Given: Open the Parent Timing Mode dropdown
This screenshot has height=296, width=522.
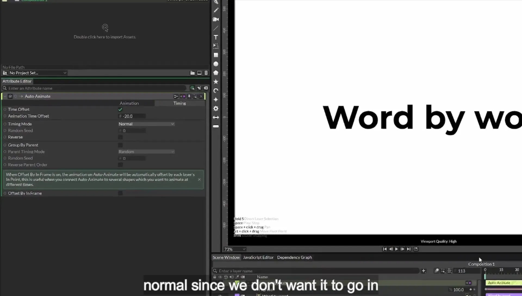Looking at the screenshot, I should pyautogui.click(x=146, y=152).
